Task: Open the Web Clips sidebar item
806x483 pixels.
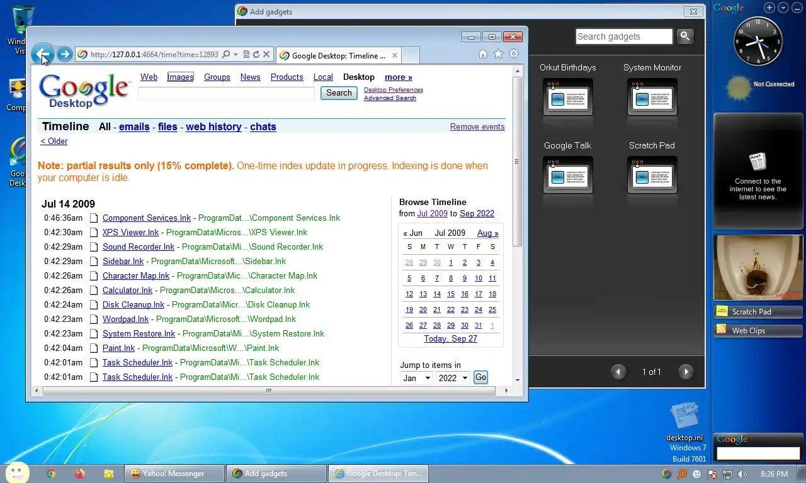Action: click(x=758, y=330)
